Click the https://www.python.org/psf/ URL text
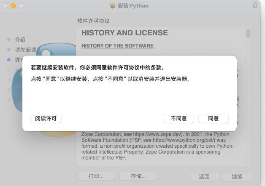 click(x=184, y=140)
